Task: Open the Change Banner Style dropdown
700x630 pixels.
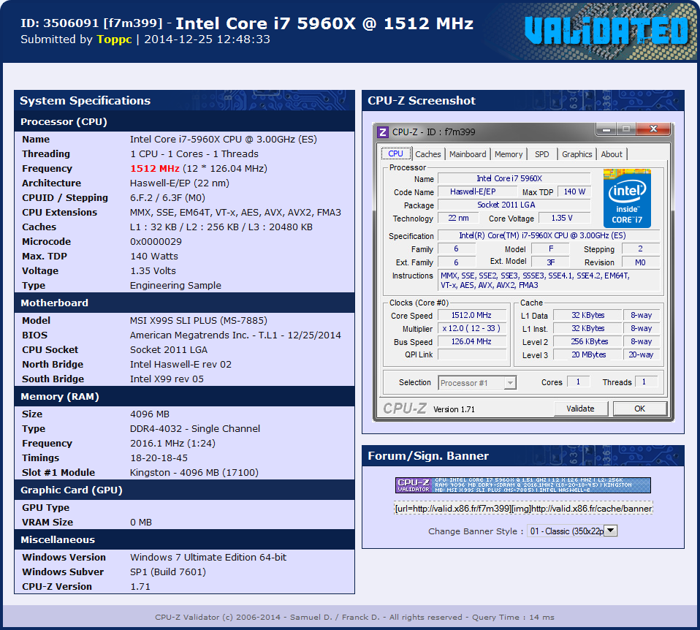Action: pos(572,531)
